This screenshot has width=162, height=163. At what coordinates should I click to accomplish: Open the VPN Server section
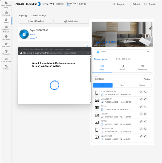(x=6, y=37)
